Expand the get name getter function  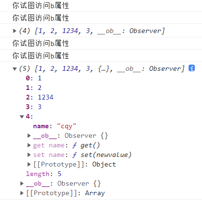pos(29,145)
